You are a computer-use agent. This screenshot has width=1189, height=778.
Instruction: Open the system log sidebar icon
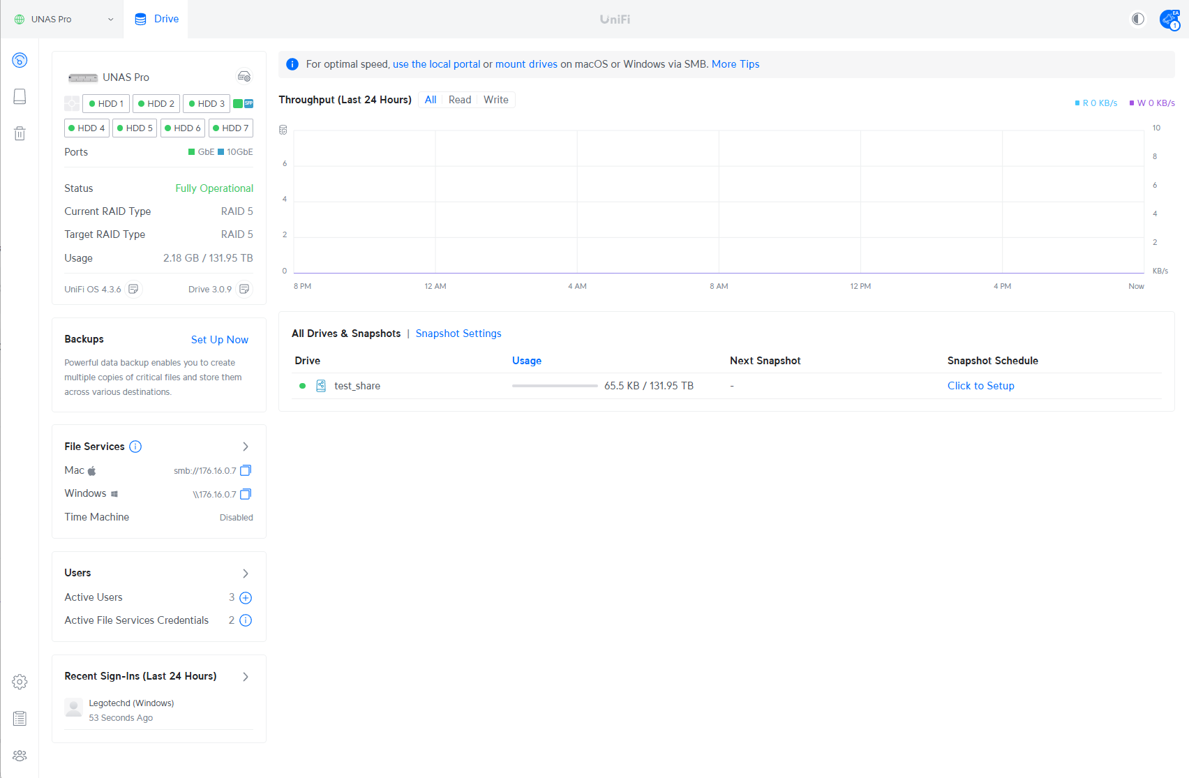point(20,718)
